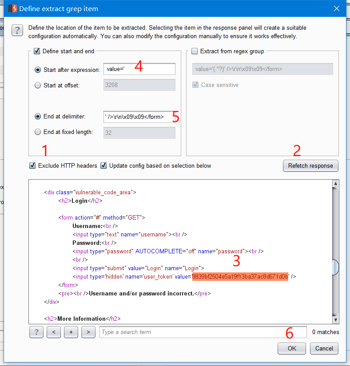The width and height of the screenshot is (350, 366).
Task: Click the vulnerable_code_area div line
Action: (90, 193)
